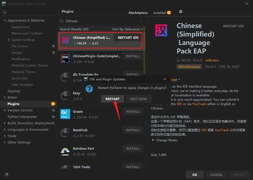Click the settings search field at top left
Image resolution: width=253 pixels, height=180 pixels.
28,12
